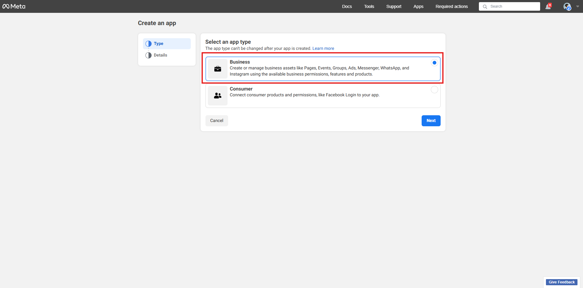
Task: Click the Next button
Action: pyautogui.click(x=431, y=121)
